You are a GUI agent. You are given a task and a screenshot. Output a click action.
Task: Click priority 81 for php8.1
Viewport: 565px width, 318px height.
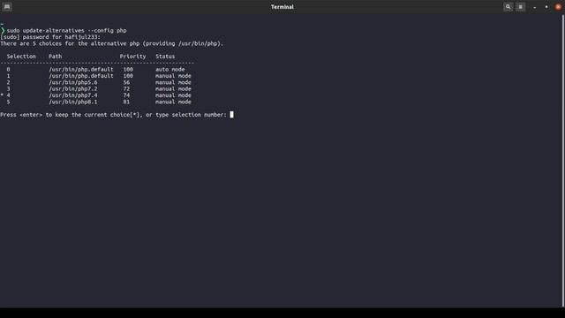tap(126, 102)
